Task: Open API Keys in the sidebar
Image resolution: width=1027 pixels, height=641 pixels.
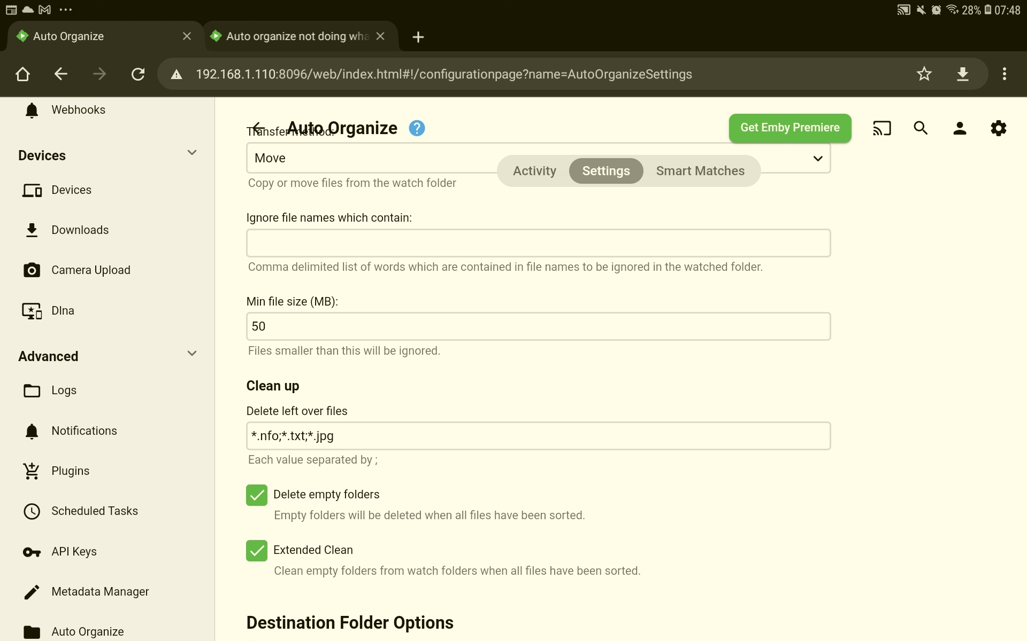Action: [74, 552]
